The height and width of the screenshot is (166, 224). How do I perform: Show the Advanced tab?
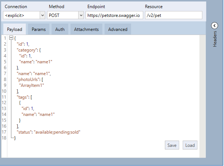tap(118, 29)
